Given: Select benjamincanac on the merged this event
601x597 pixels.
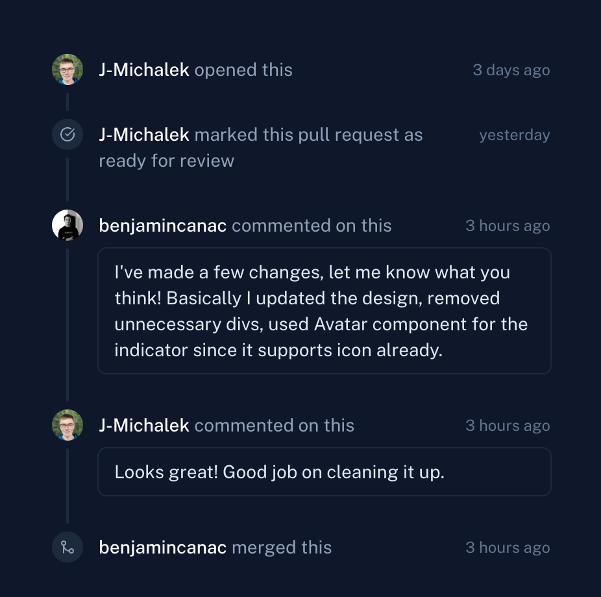Looking at the screenshot, I should (x=162, y=548).
